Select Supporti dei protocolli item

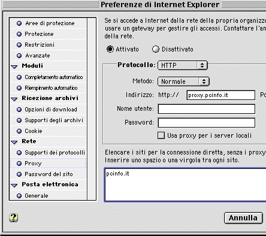pos(49,153)
